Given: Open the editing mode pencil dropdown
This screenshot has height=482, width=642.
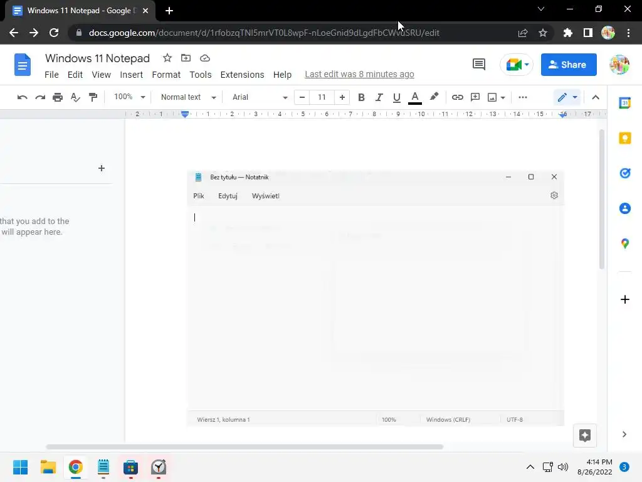Looking at the screenshot, I should pos(567,97).
